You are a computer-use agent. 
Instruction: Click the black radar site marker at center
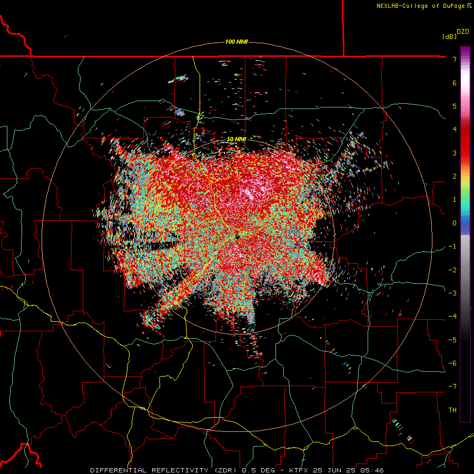[x=238, y=237]
